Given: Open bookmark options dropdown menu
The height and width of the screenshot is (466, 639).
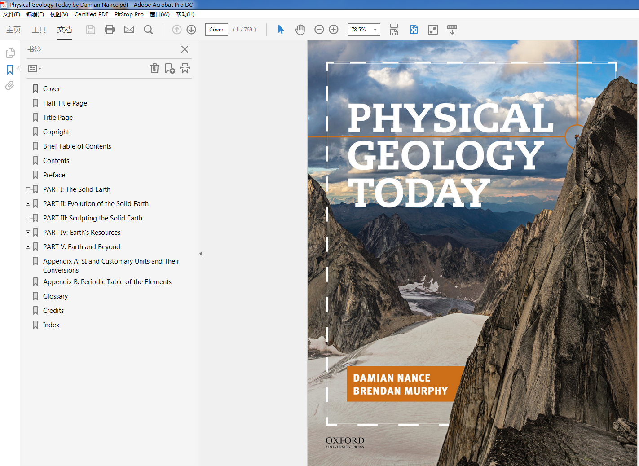Looking at the screenshot, I should tap(35, 69).
